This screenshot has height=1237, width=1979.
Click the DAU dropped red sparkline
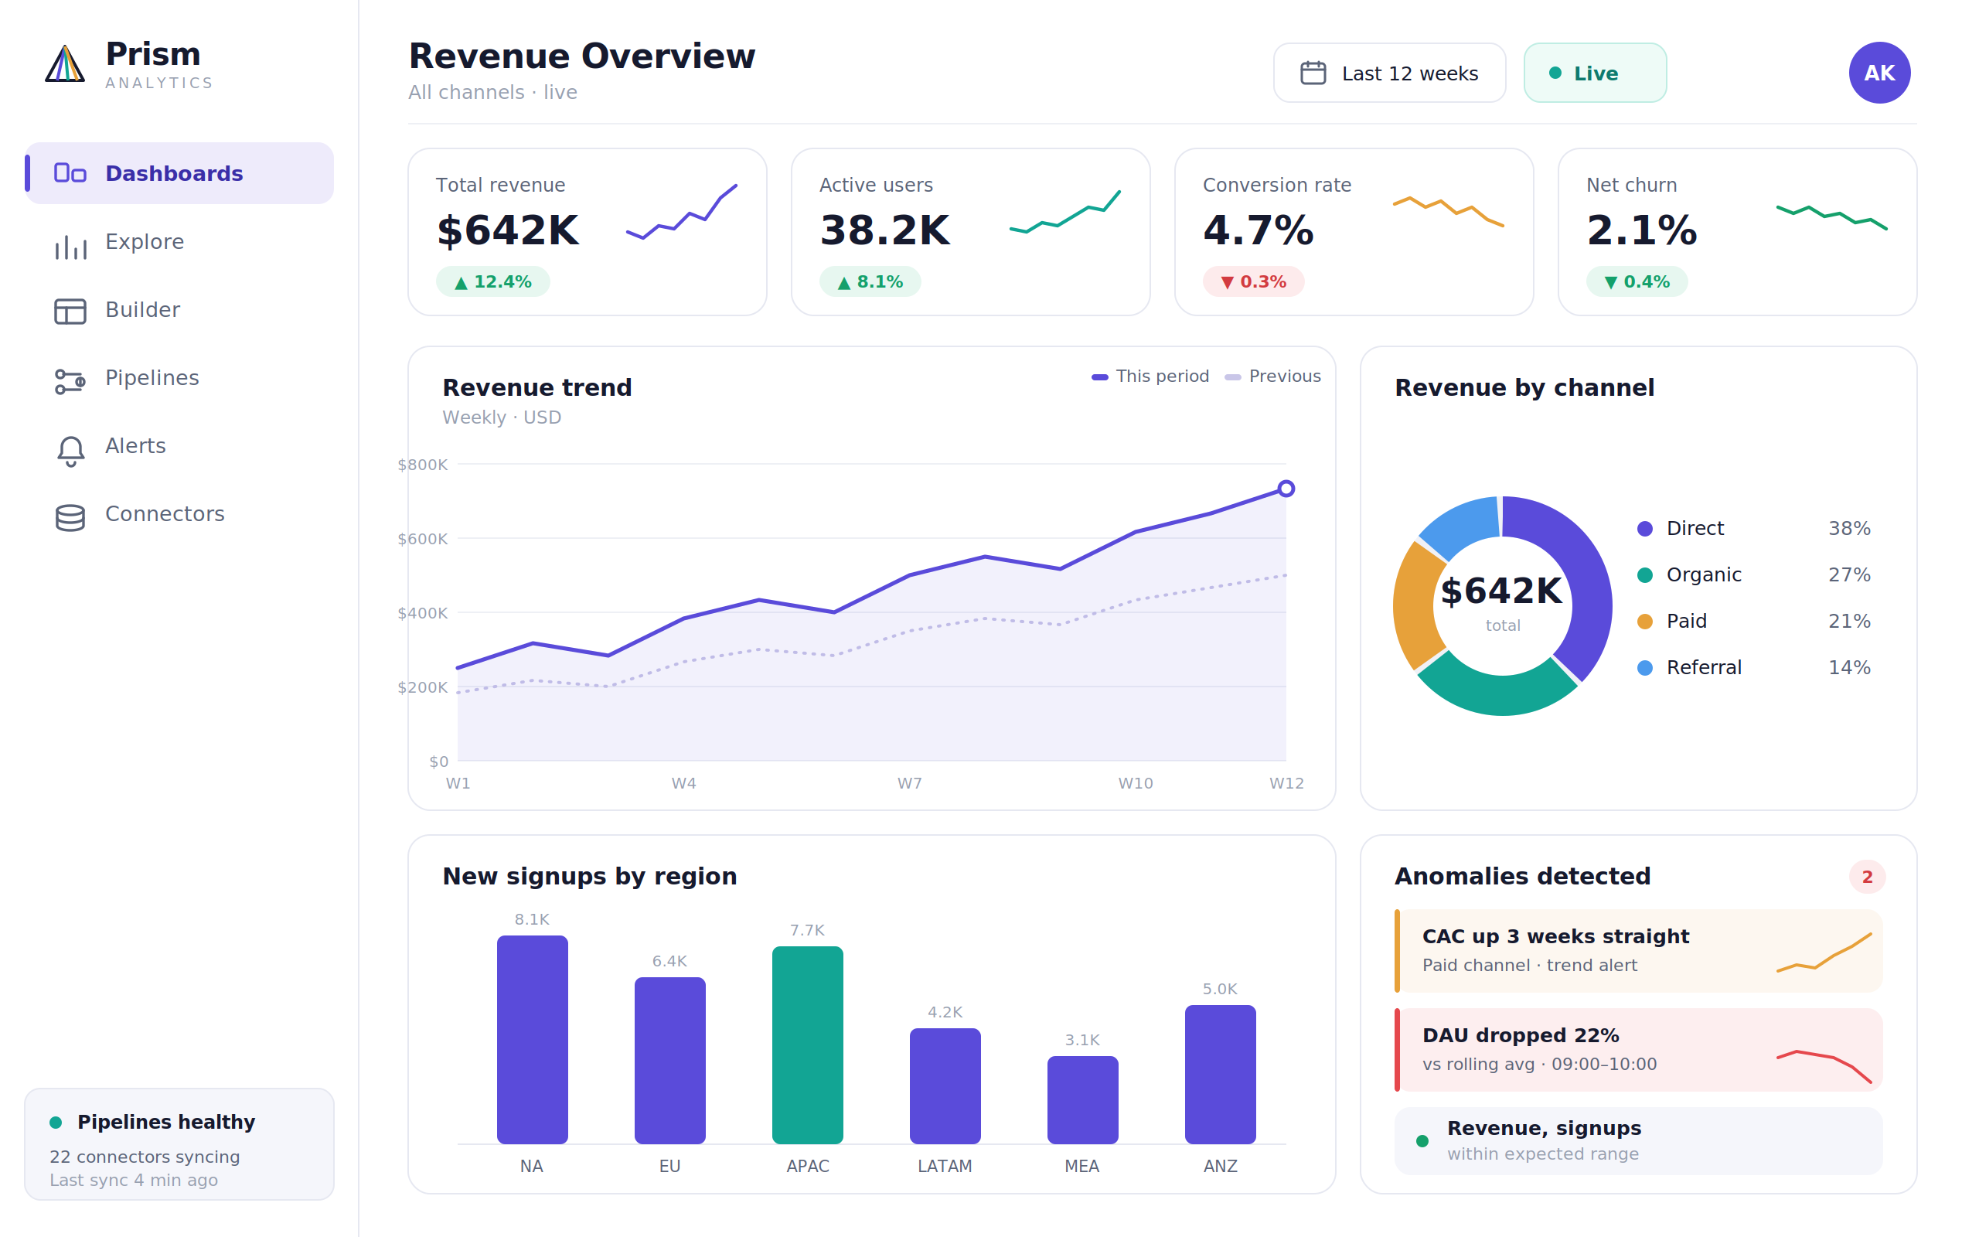pos(1824,1067)
